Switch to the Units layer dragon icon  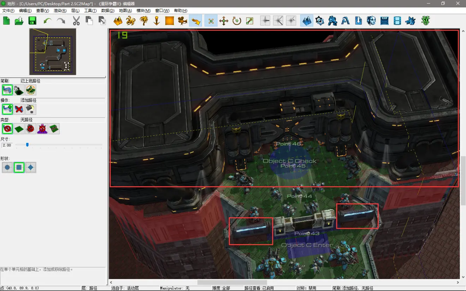pyautogui.click(x=131, y=21)
